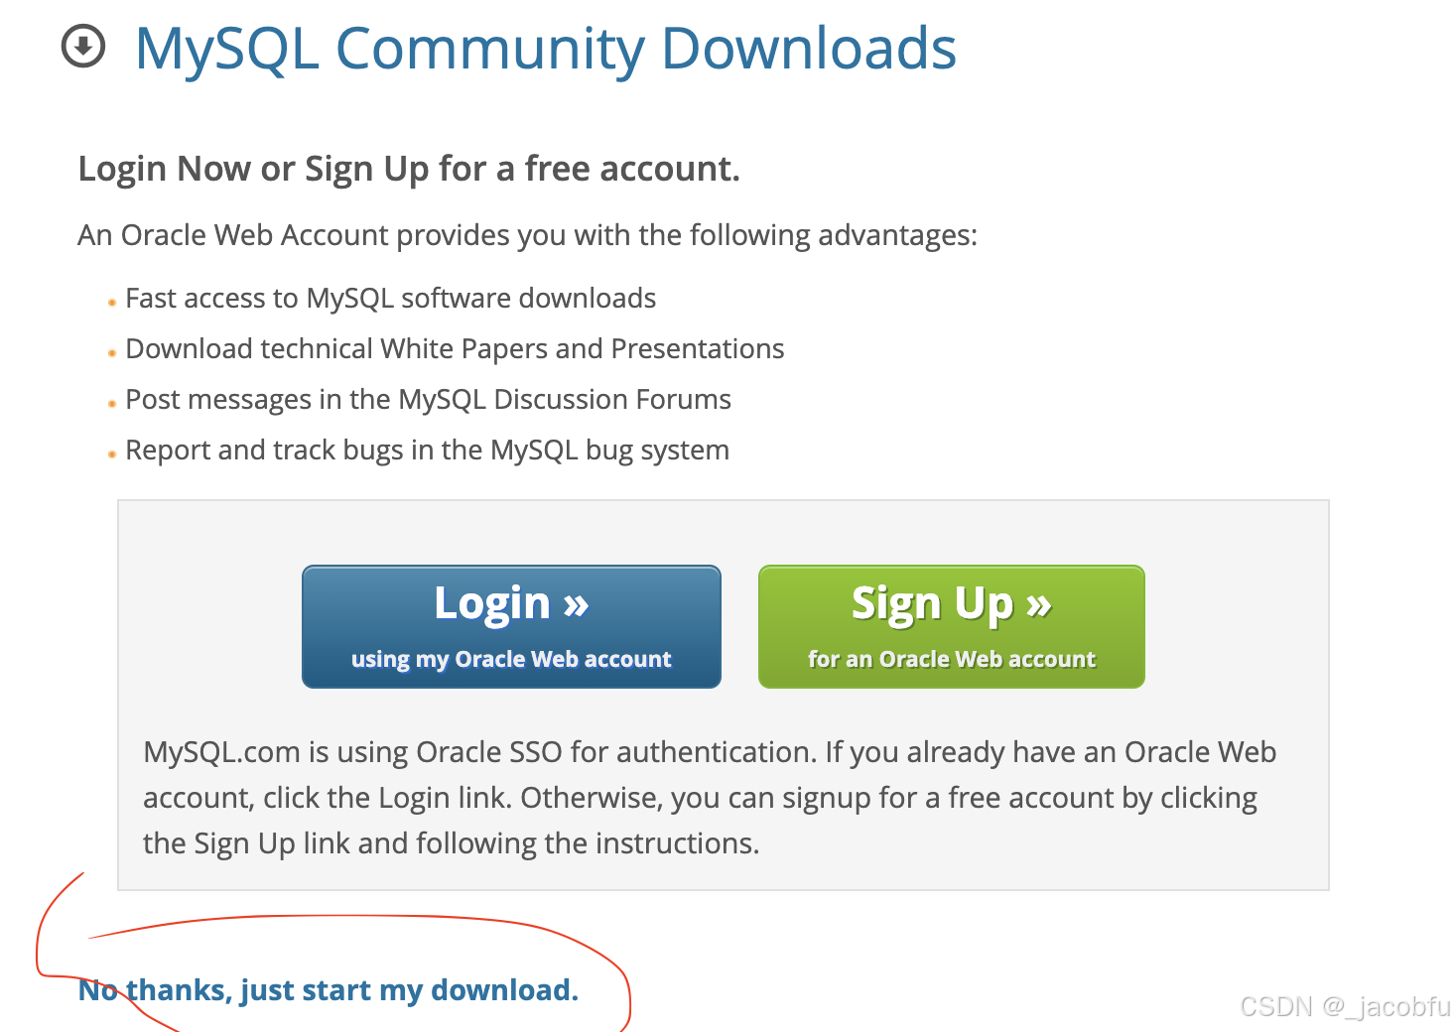1455x1032 pixels.
Task: Click the orange bullet beside "Fast access to MySQL software downloads"
Action: coord(111,303)
